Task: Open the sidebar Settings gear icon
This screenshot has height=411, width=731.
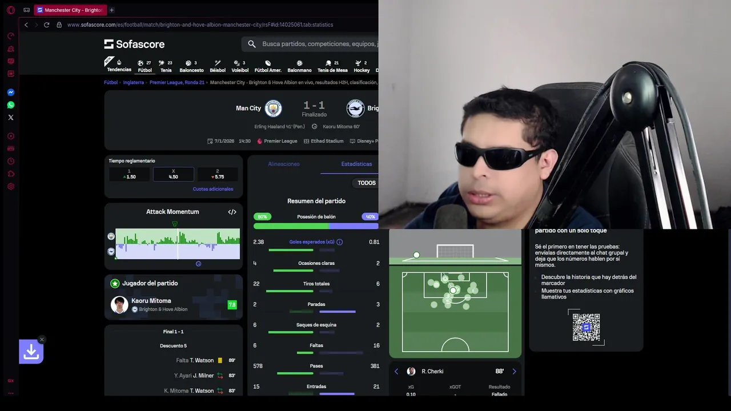Action: click(11, 186)
